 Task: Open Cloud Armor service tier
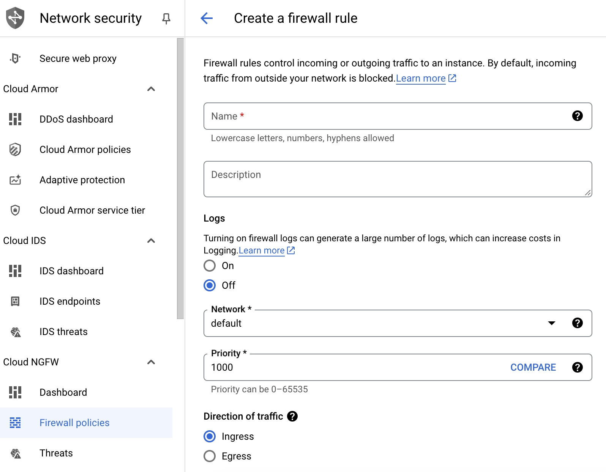tap(92, 210)
